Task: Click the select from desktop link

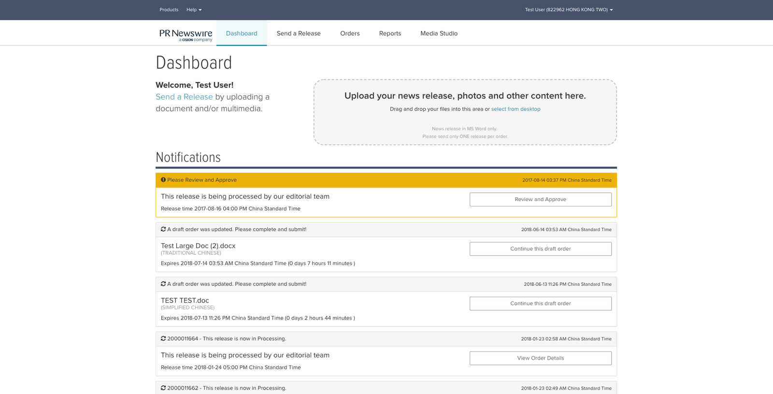Action: coord(515,109)
